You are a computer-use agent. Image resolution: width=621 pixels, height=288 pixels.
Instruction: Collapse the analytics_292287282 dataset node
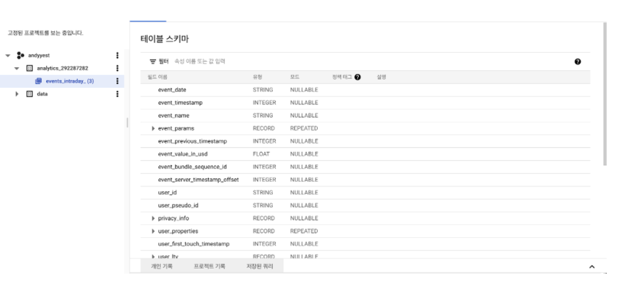[17, 68]
